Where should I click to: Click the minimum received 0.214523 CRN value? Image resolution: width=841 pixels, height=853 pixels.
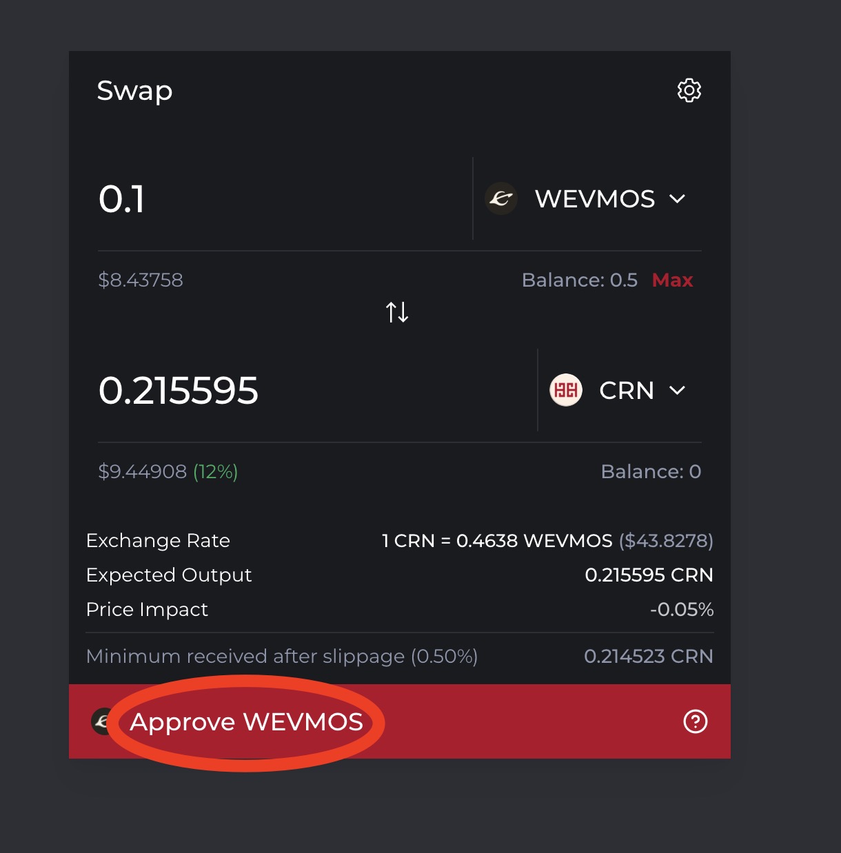648,656
